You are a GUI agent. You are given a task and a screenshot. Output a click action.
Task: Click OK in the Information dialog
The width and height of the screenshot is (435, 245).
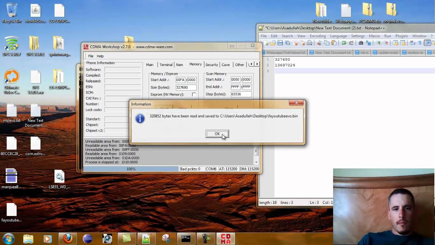pyautogui.click(x=217, y=134)
